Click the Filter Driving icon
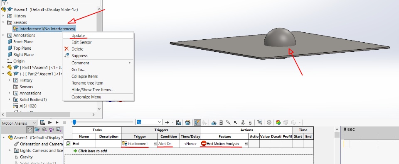The width and height of the screenshot is (399, 164). pos(44,130)
